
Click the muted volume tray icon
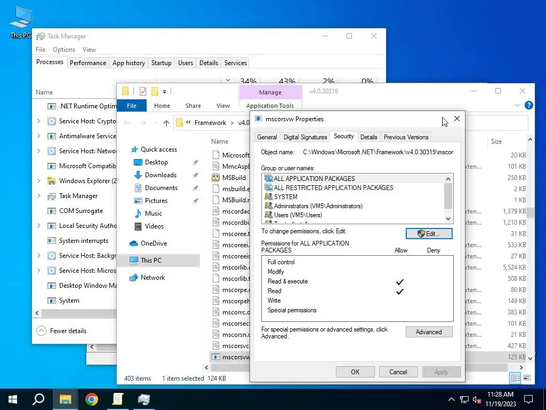point(477,399)
